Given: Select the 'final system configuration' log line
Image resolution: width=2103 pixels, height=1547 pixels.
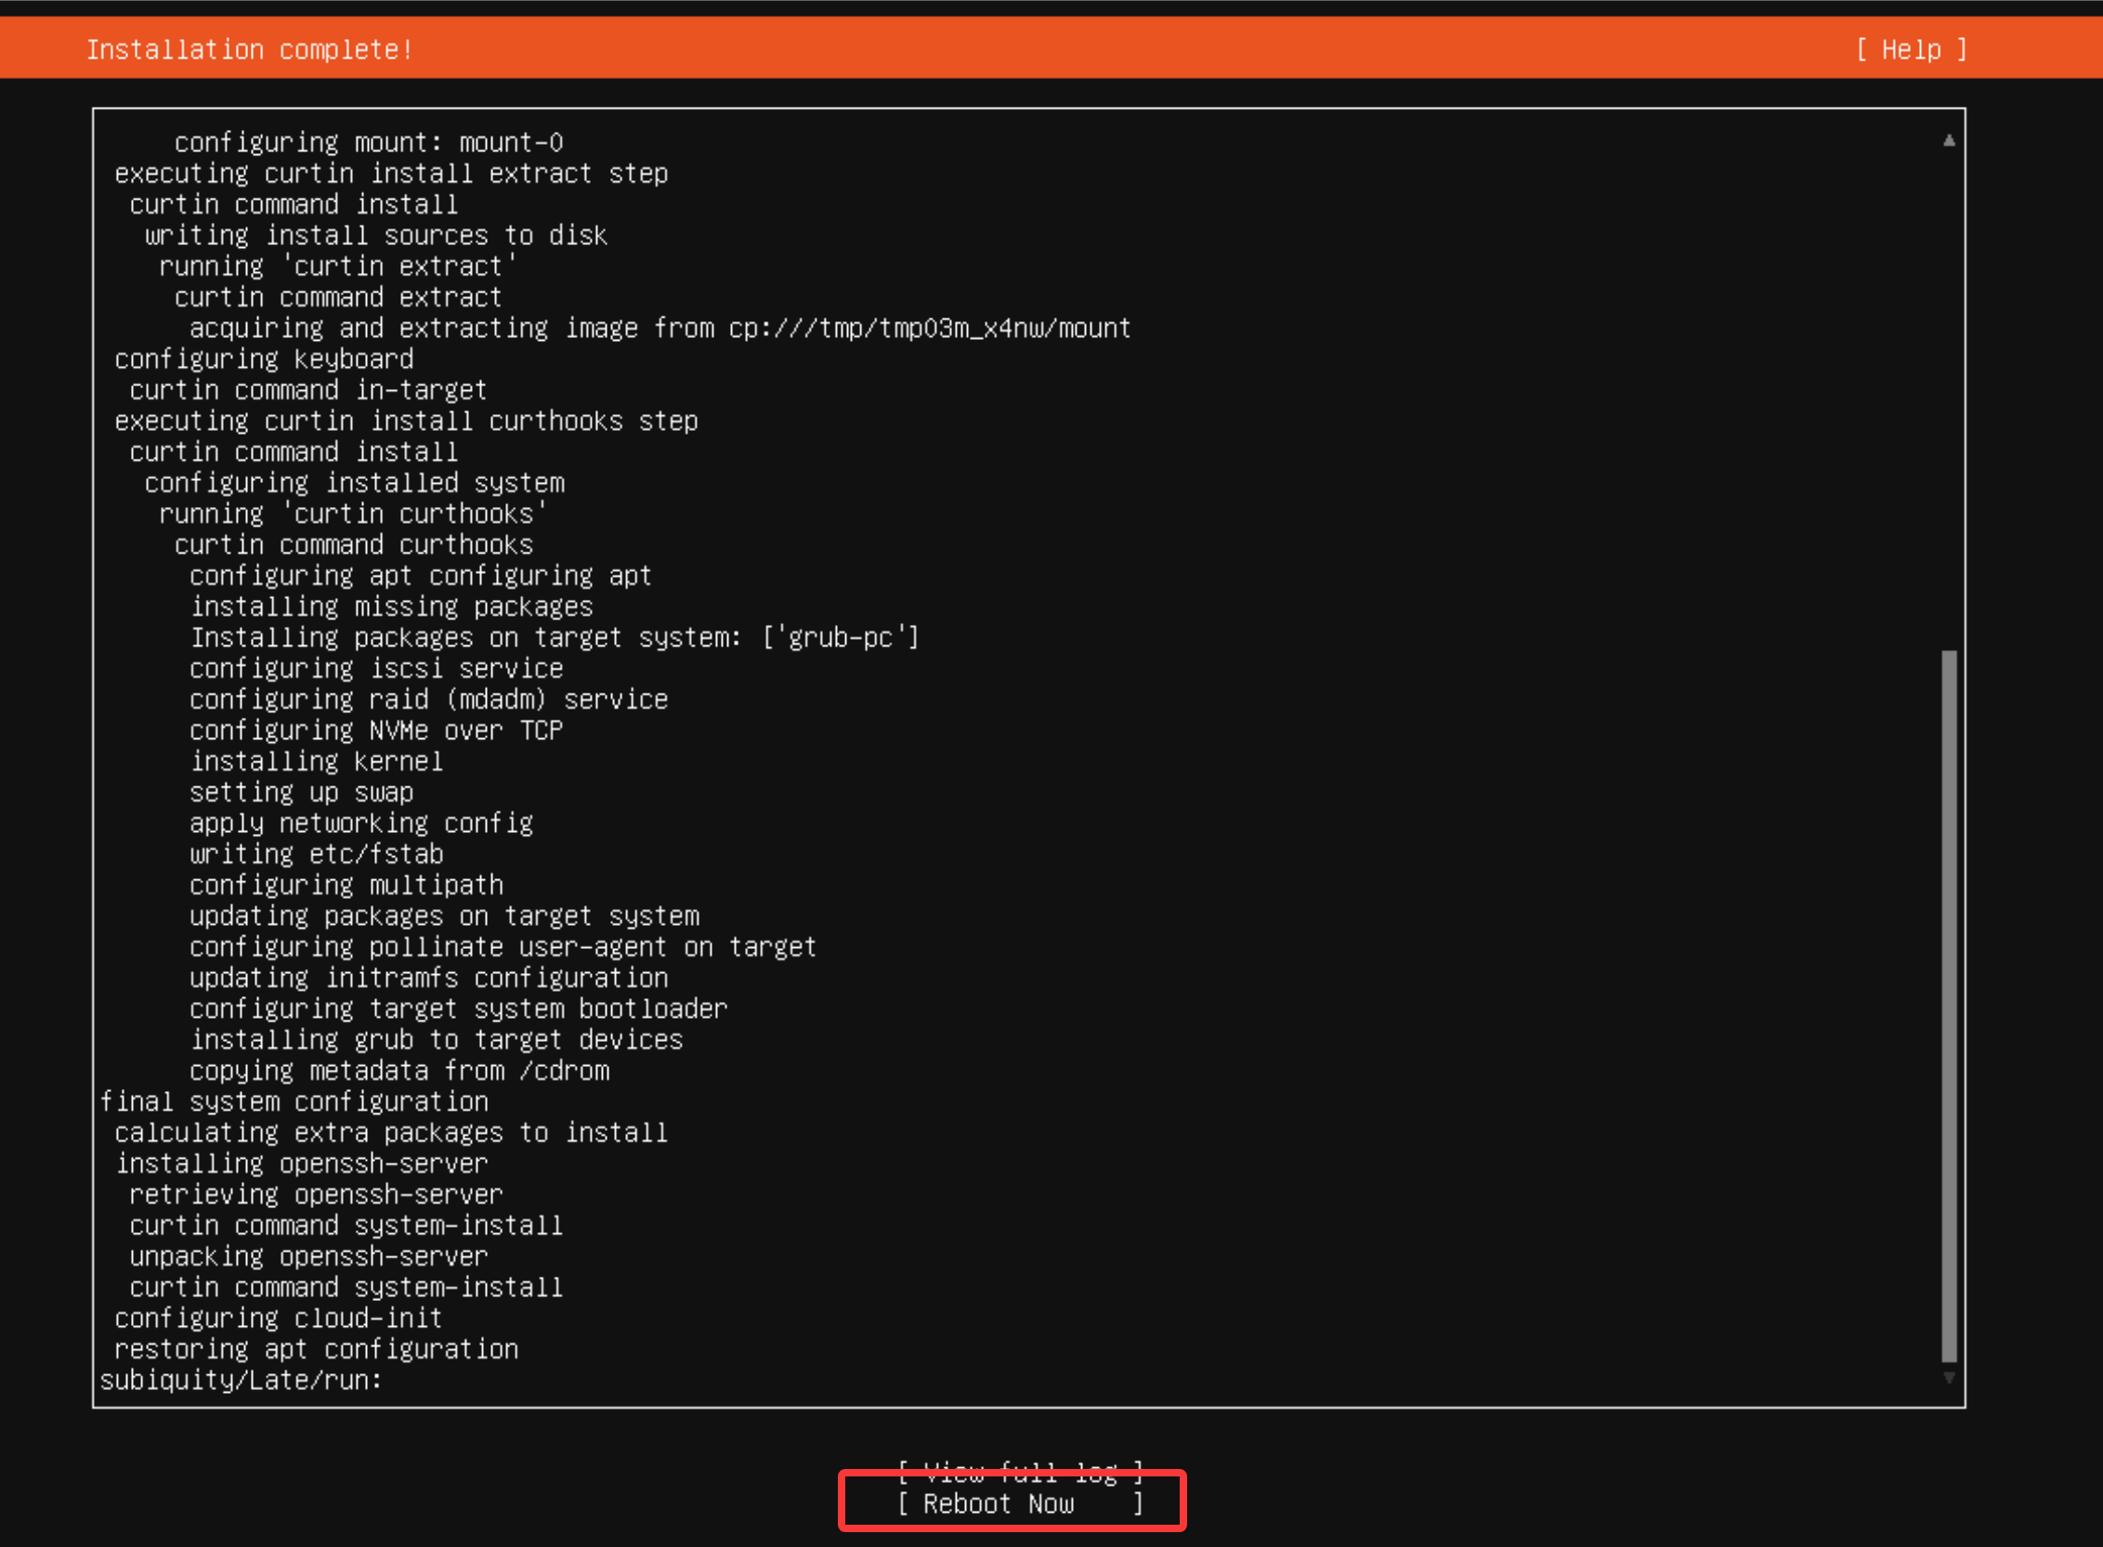Looking at the screenshot, I should pyautogui.click(x=294, y=1102).
